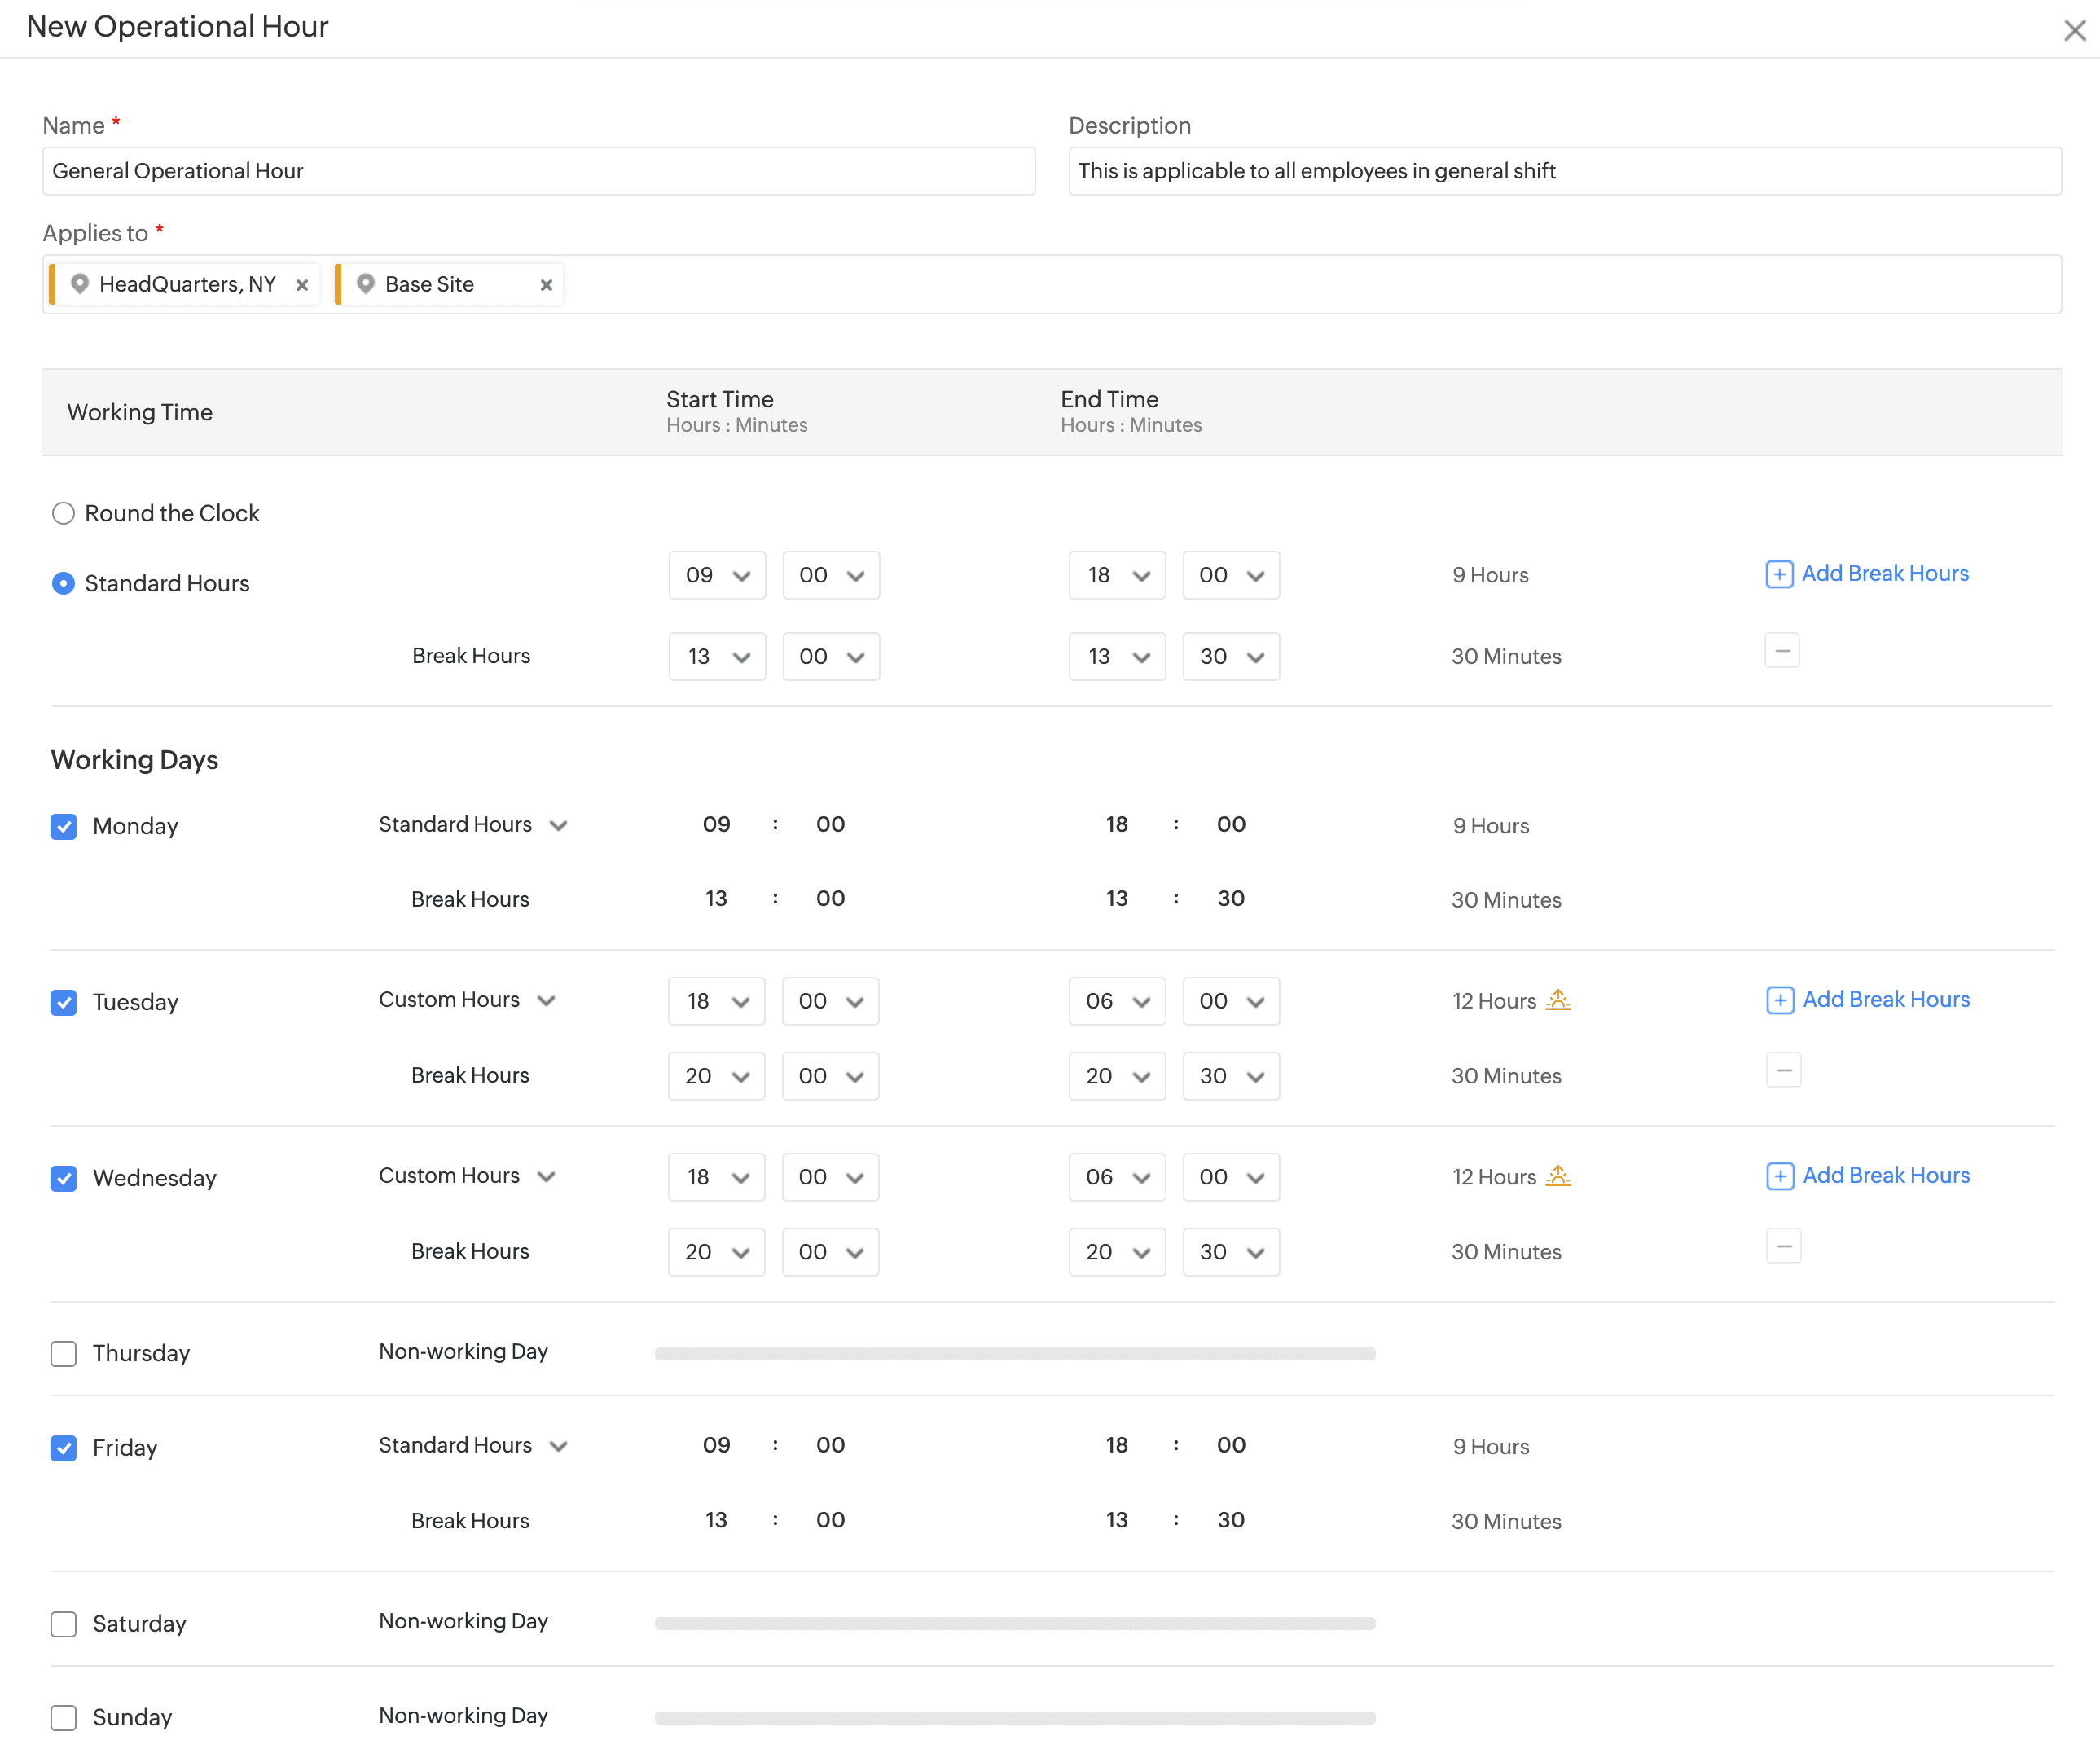Open Tuesday Custom Hours type dropdown
2100x1758 pixels.
pos(467,1000)
